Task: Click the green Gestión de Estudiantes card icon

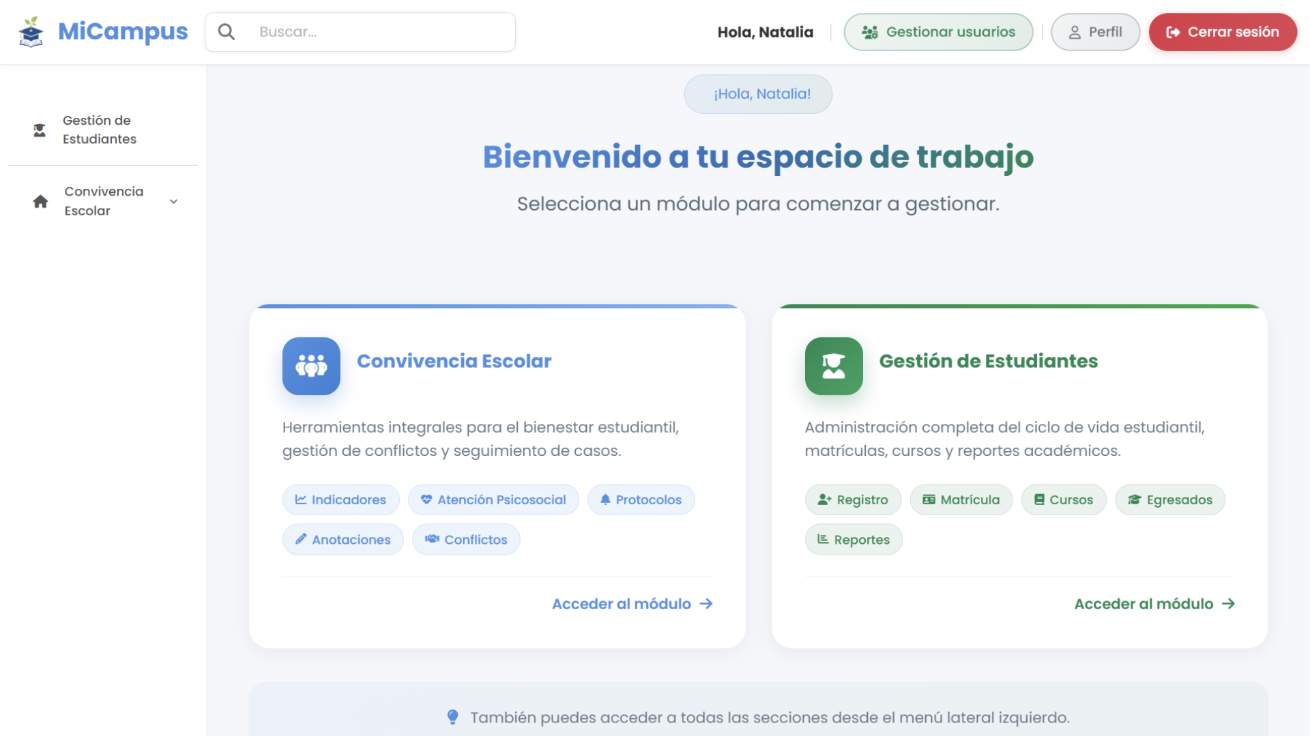Action: click(834, 366)
